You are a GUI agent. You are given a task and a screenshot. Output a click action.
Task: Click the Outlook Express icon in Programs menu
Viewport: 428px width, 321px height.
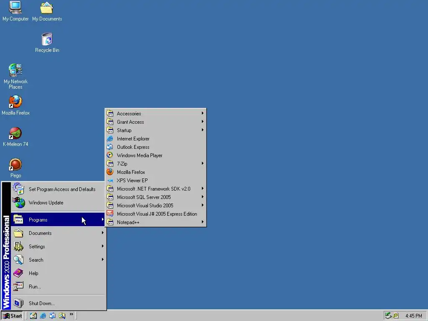110,147
